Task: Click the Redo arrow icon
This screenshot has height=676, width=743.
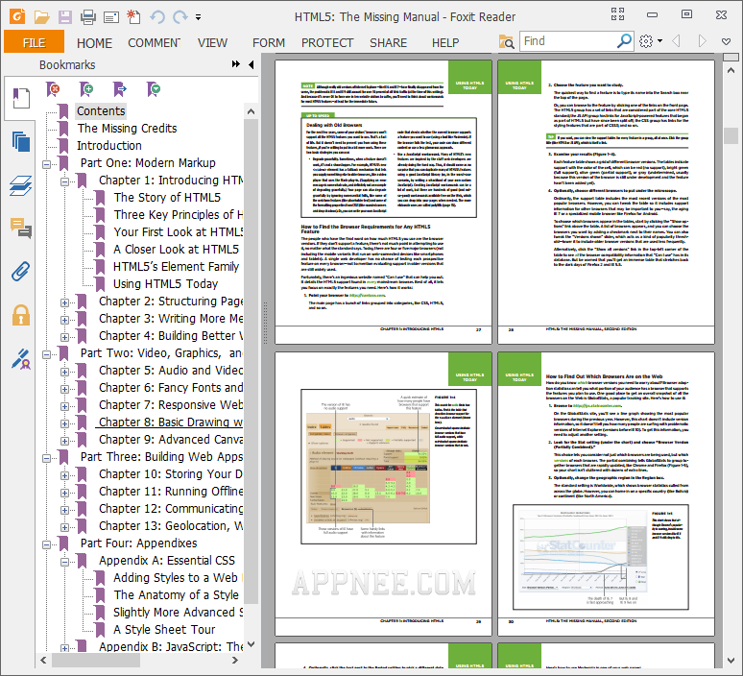Action: click(180, 17)
